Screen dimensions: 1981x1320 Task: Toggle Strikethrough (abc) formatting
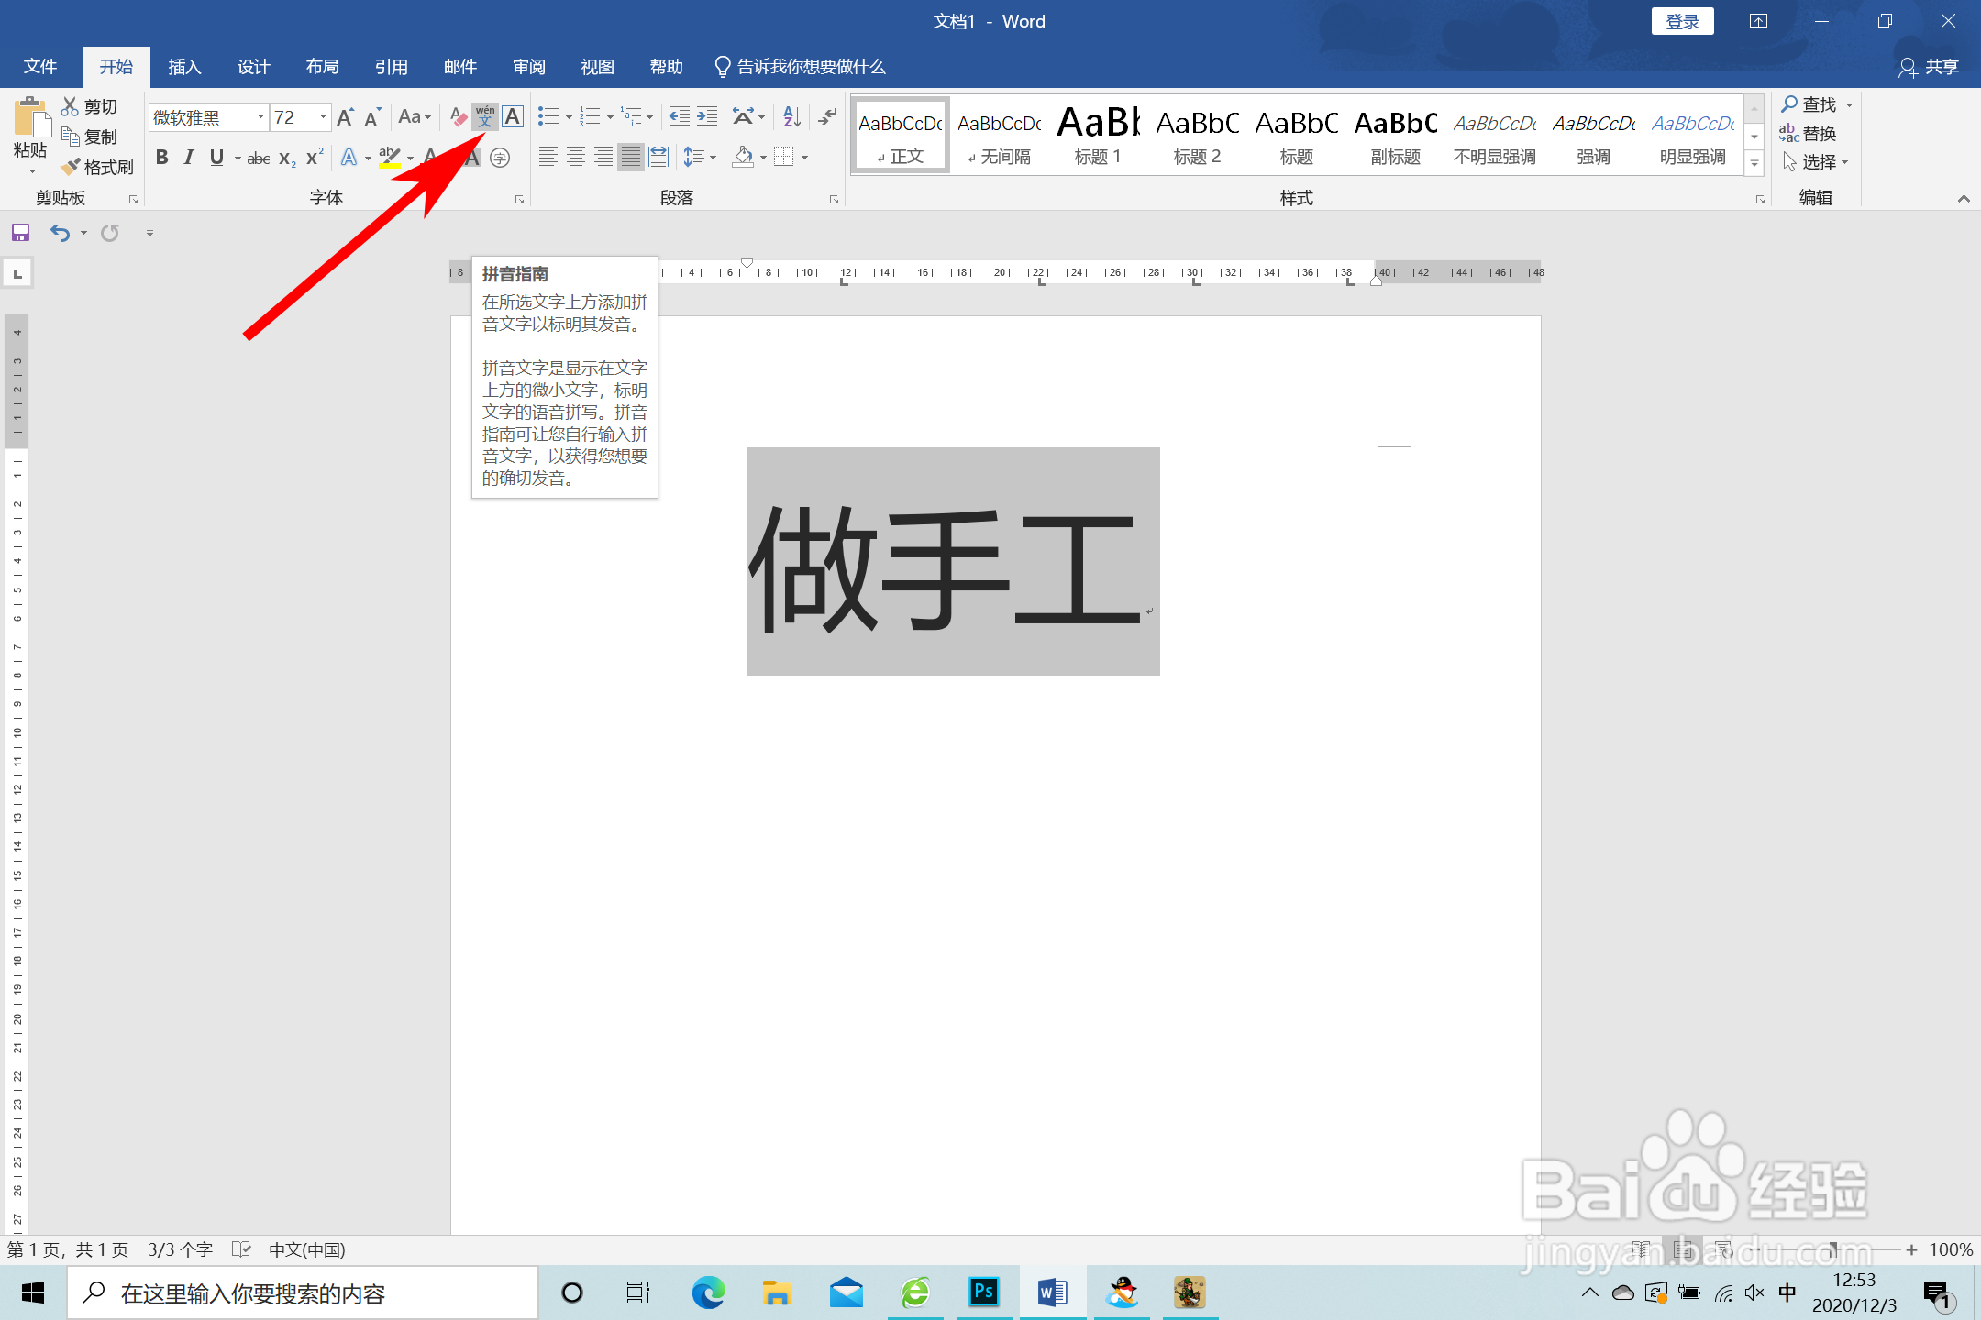pos(259,159)
